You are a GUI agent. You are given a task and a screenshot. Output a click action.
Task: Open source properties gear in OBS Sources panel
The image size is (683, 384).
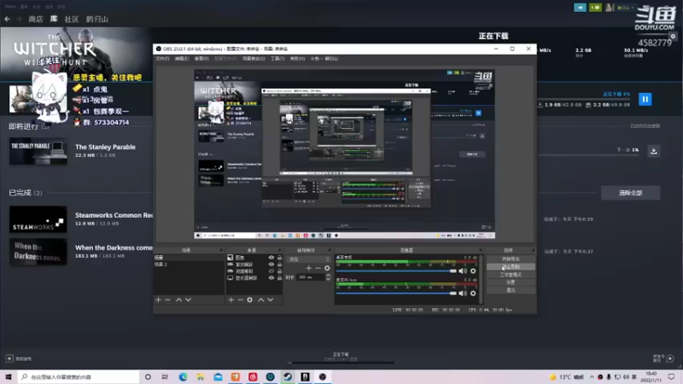[x=249, y=300]
